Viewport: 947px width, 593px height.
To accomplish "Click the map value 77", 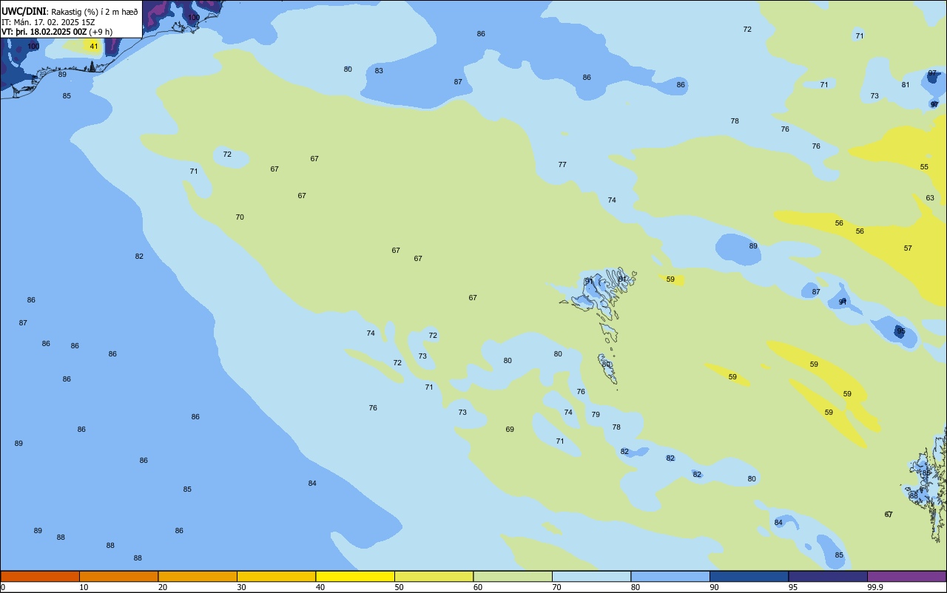I will pyautogui.click(x=562, y=165).
